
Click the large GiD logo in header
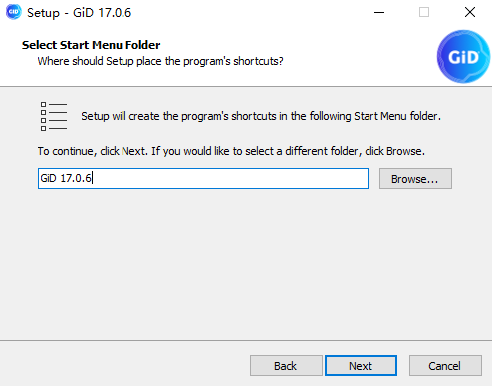pos(463,57)
